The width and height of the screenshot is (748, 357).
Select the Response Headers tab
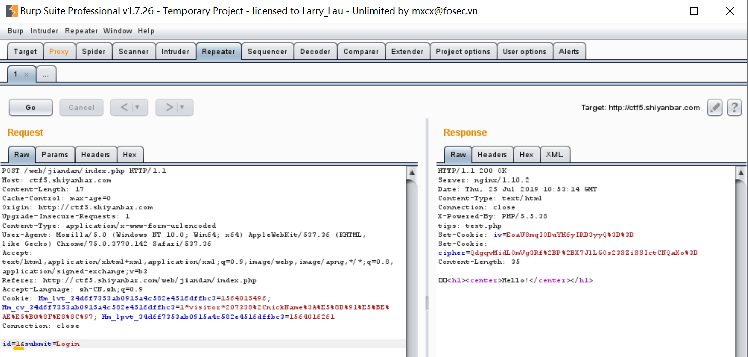[492, 155]
